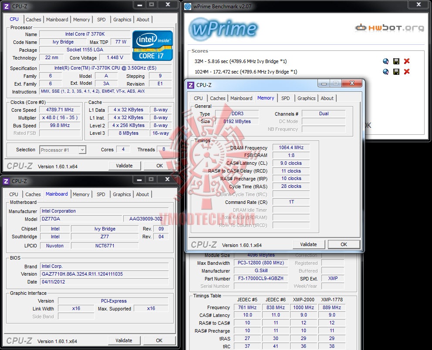432x350 pixels.
Task: Click the CPU-Z Z icon in CPU window title
Action: (7, 7)
